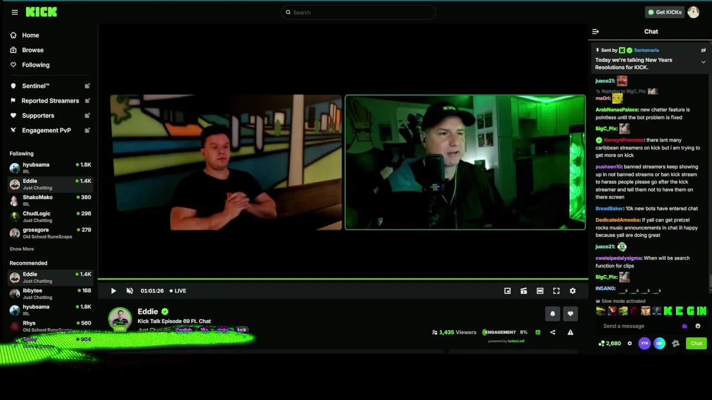Open the hamburger sidebar menu

point(14,12)
